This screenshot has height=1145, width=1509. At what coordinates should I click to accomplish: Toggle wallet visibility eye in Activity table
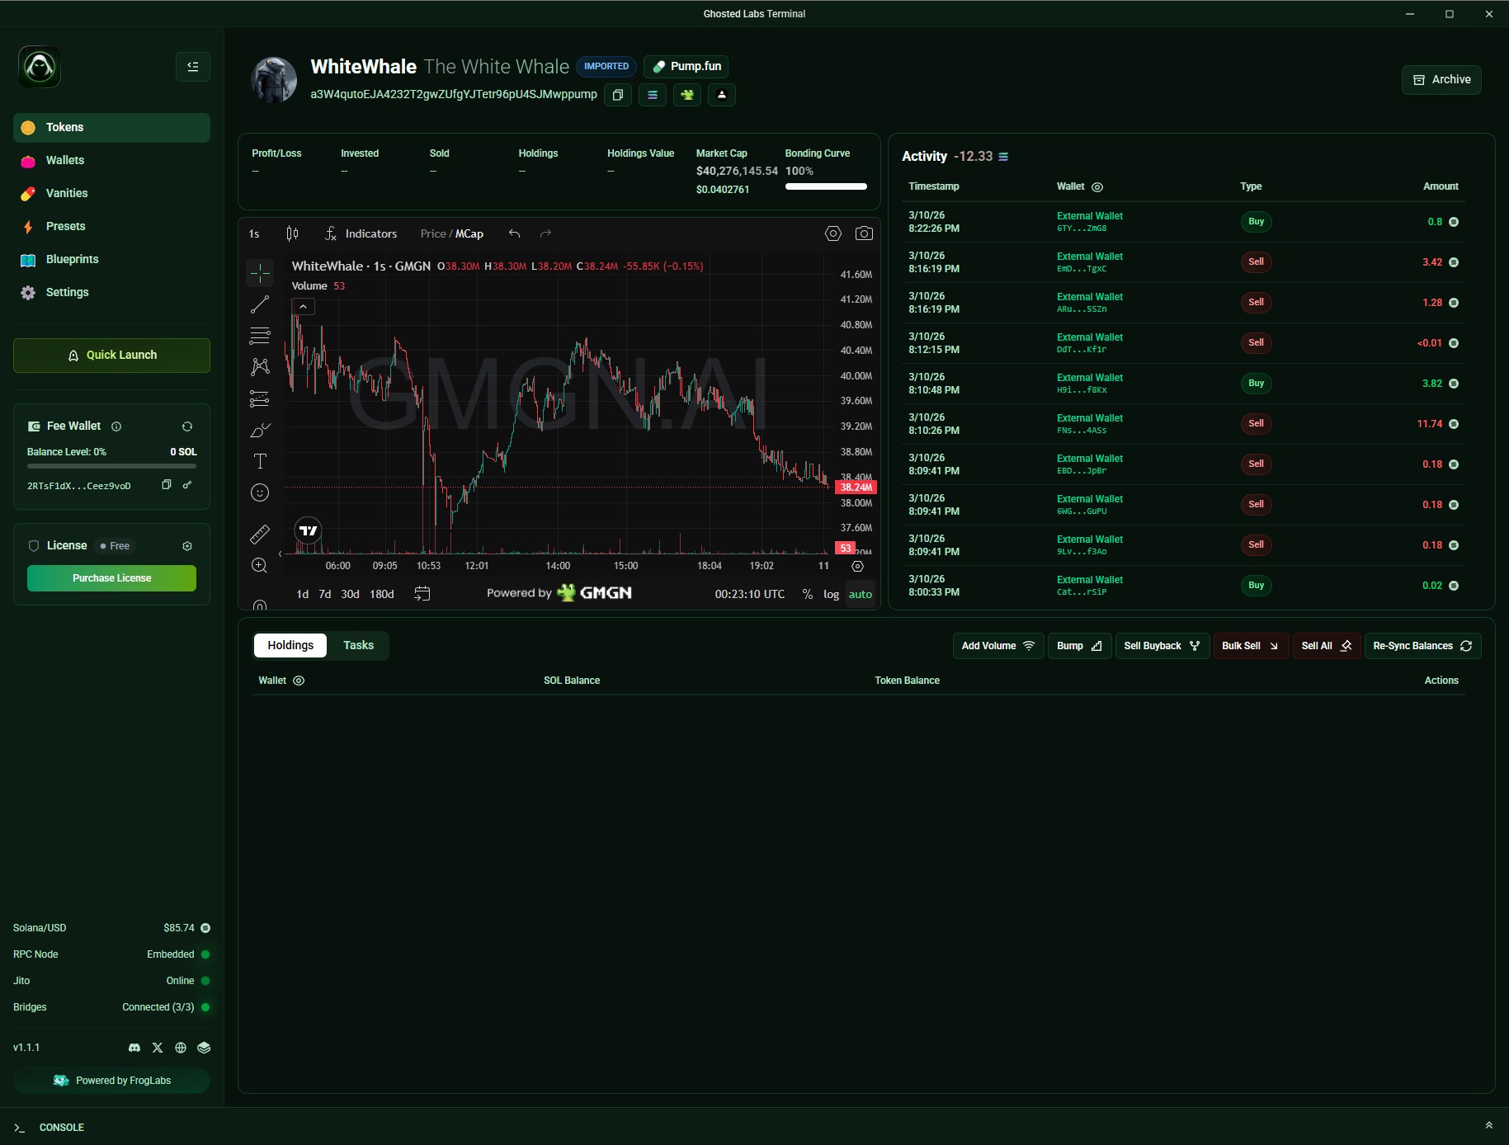tap(1096, 186)
